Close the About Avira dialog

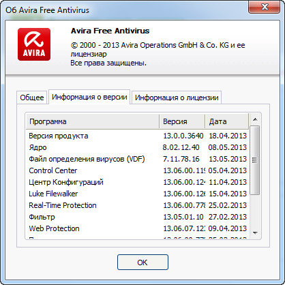click(264, 7)
